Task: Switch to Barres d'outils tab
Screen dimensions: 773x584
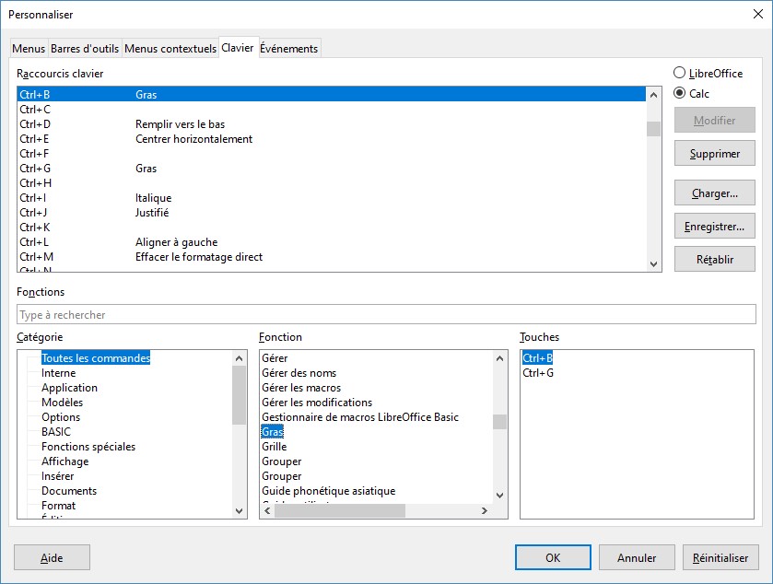Action: click(85, 49)
